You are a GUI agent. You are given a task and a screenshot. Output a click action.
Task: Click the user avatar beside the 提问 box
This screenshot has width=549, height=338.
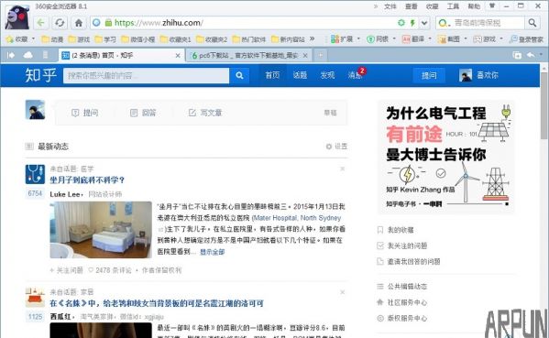pyautogui.click(x=35, y=110)
